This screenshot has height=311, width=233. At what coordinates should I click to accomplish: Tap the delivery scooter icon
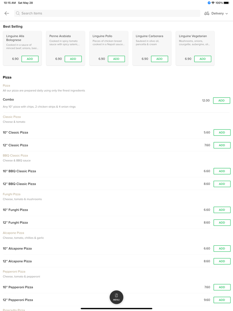click(207, 13)
